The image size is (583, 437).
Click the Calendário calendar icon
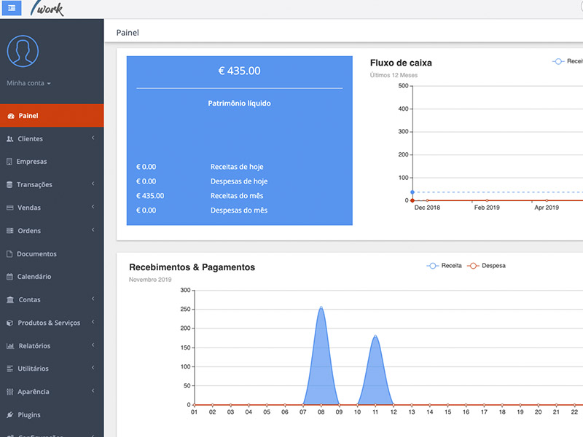tap(9, 277)
